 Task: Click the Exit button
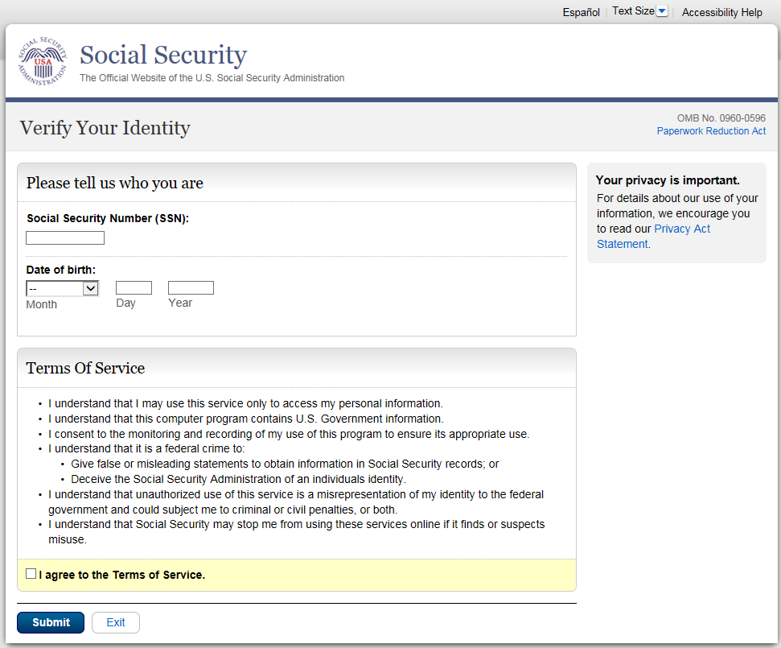(x=116, y=622)
